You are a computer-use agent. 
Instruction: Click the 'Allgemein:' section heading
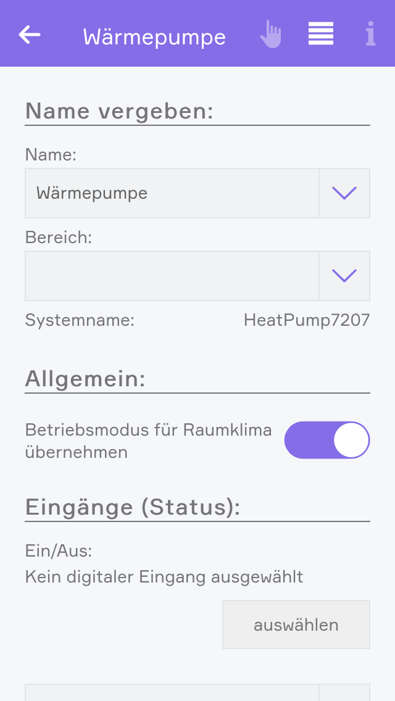pyautogui.click(x=85, y=378)
